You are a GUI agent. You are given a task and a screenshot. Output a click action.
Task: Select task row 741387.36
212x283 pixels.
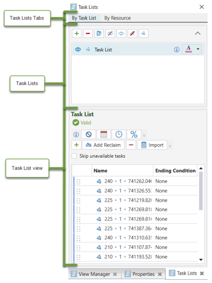(135, 228)
